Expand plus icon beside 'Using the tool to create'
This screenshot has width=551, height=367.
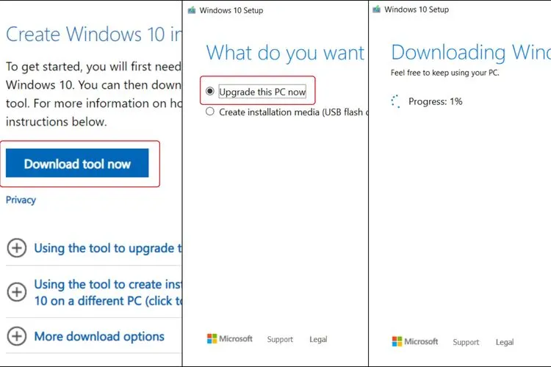click(x=16, y=292)
